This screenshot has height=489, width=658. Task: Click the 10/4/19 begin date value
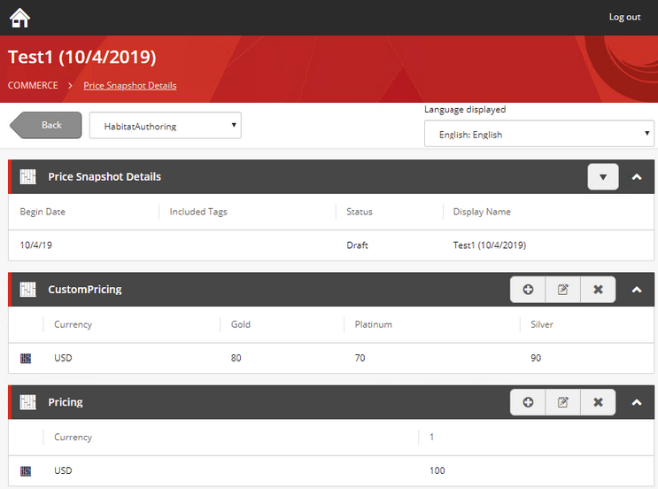click(x=36, y=245)
